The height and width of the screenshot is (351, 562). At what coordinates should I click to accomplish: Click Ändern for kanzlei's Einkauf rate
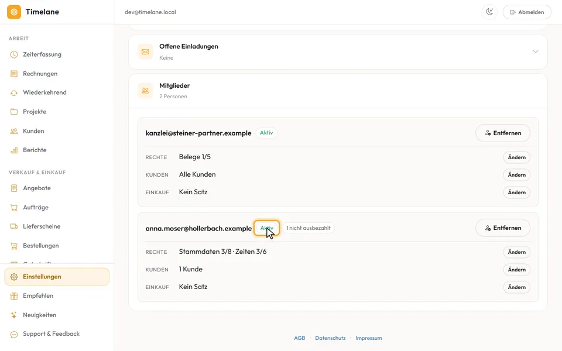(516, 192)
